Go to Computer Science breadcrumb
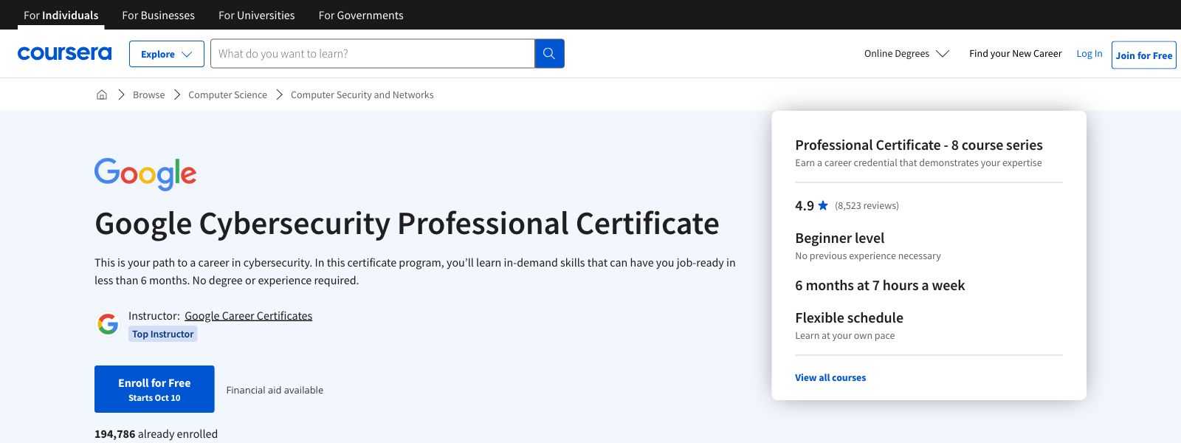 [x=227, y=95]
